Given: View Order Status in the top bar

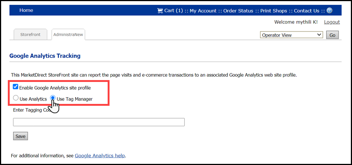Looking at the screenshot, I should [x=238, y=11].
